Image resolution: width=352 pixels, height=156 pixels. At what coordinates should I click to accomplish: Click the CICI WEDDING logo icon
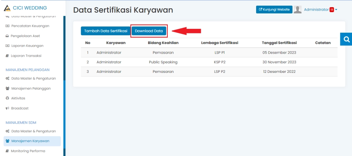coord(7,8)
